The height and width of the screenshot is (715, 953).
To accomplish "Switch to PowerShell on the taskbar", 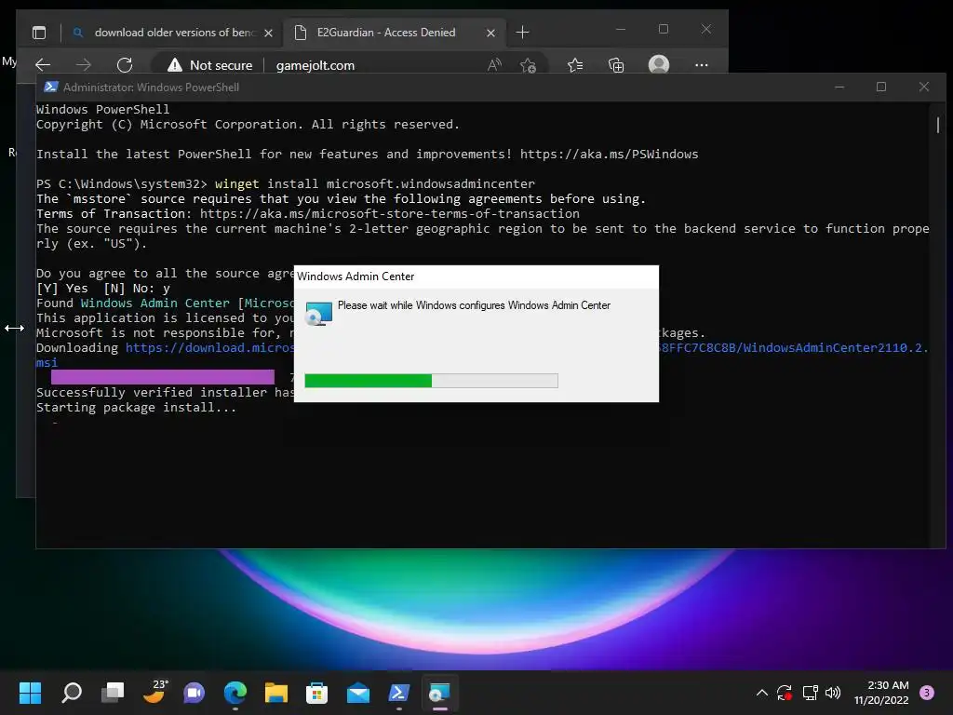I will (x=398, y=693).
